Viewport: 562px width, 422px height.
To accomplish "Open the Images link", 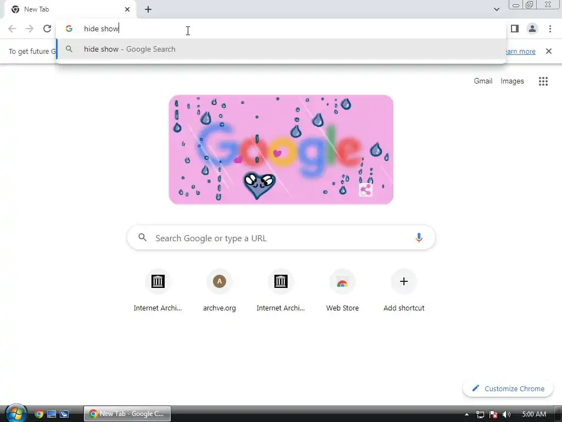I will pos(512,81).
